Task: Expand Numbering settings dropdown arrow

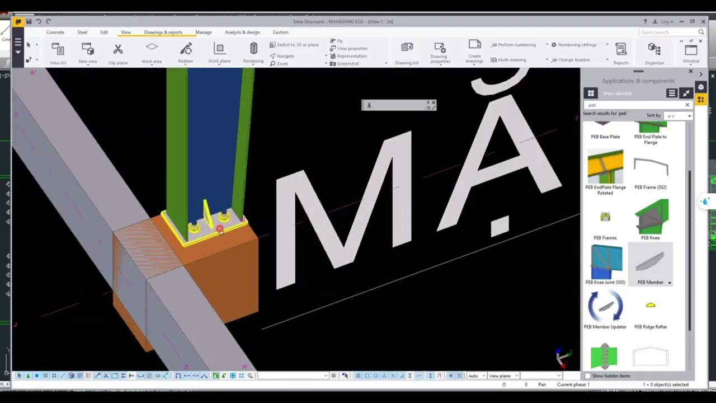Action: (x=607, y=45)
